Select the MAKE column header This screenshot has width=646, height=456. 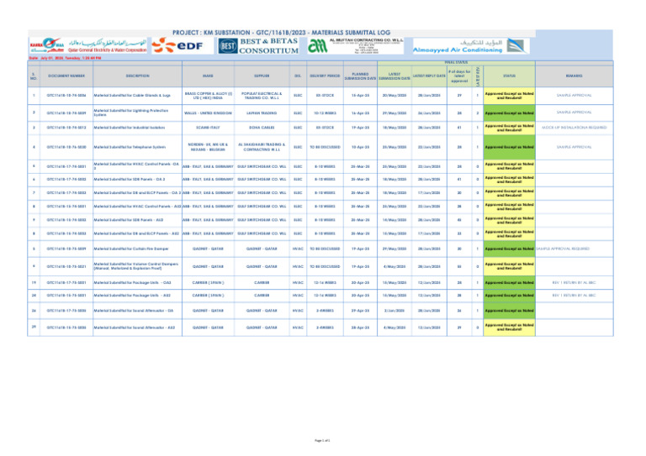[x=208, y=76]
